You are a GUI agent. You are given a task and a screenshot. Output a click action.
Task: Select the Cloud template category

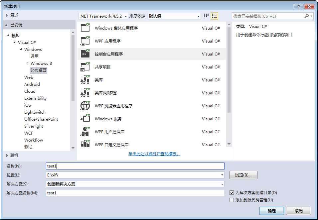[x=30, y=91]
